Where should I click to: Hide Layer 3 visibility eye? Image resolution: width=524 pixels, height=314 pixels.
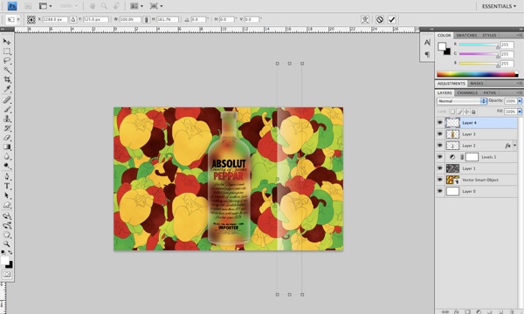tap(440, 134)
